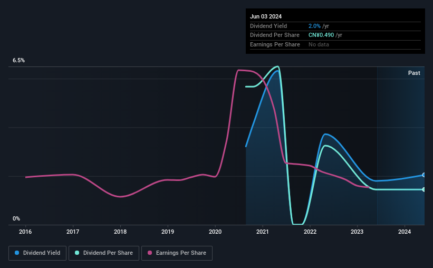Select the 2016 x-axis label
The image size is (433, 268).
[25, 232]
